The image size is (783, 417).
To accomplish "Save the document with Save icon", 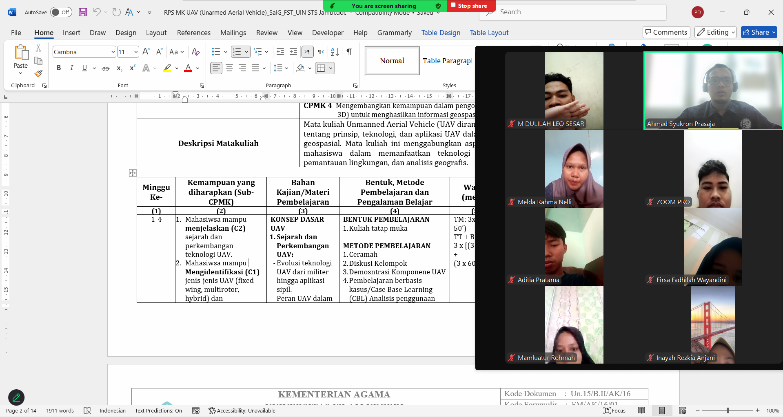I will pos(83,12).
